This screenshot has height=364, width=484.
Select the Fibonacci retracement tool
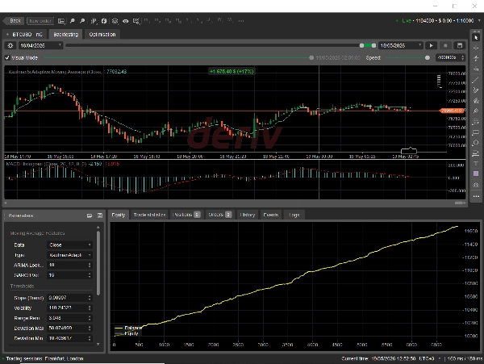(476, 122)
